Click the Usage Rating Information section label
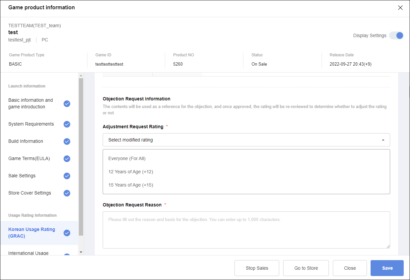The image size is (410, 280). tap(32, 215)
